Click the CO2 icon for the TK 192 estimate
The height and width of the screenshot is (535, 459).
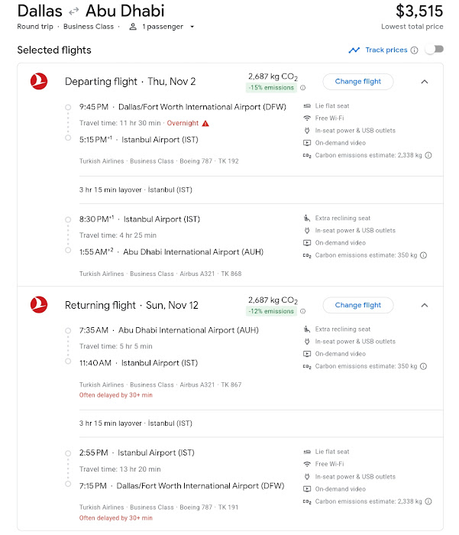click(307, 156)
